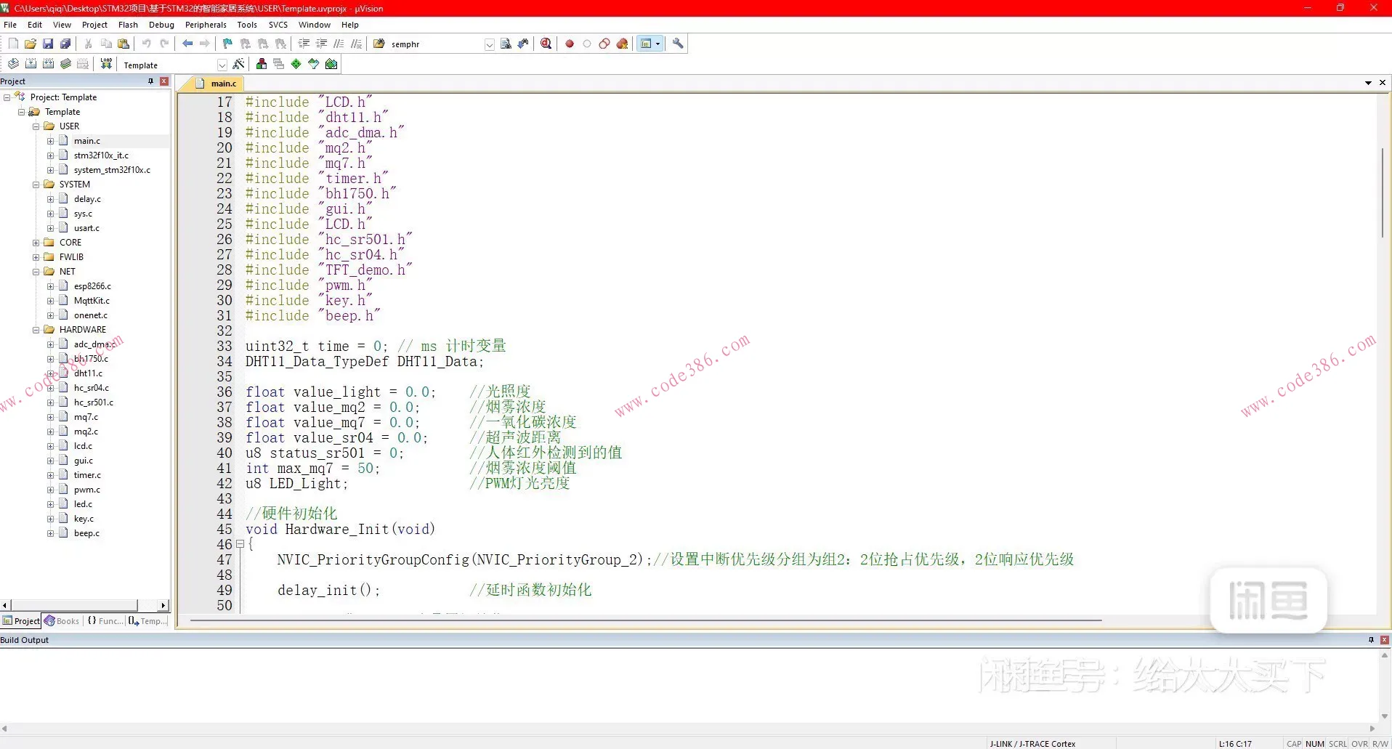Screen dimensions: 1392x749
Task: Close the Project panel
Action: tap(164, 81)
